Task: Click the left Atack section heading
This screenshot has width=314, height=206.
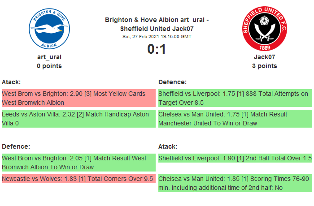Action: click(x=11, y=82)
